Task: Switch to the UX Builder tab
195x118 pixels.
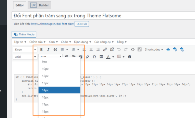Action: pos(39,5)
